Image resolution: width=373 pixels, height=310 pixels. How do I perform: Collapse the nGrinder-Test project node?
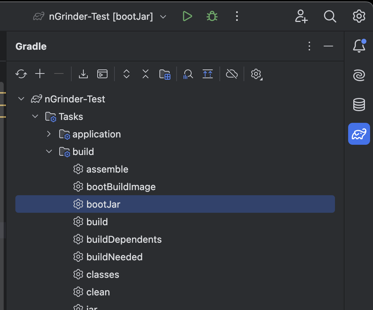(x=21, y=99)
